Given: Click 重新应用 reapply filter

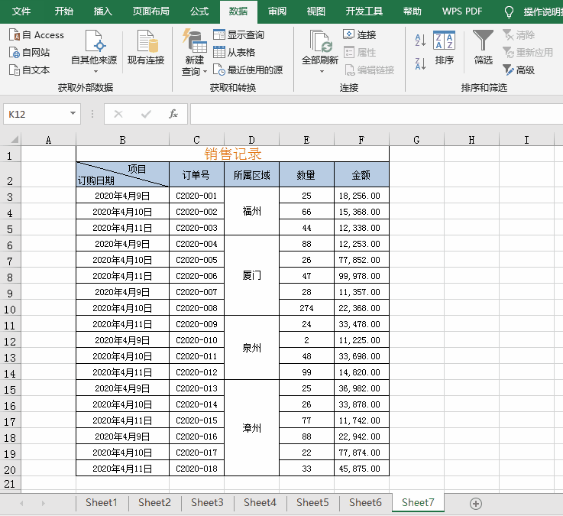Looking at the screenshot, I should click(x=527, y=53).
